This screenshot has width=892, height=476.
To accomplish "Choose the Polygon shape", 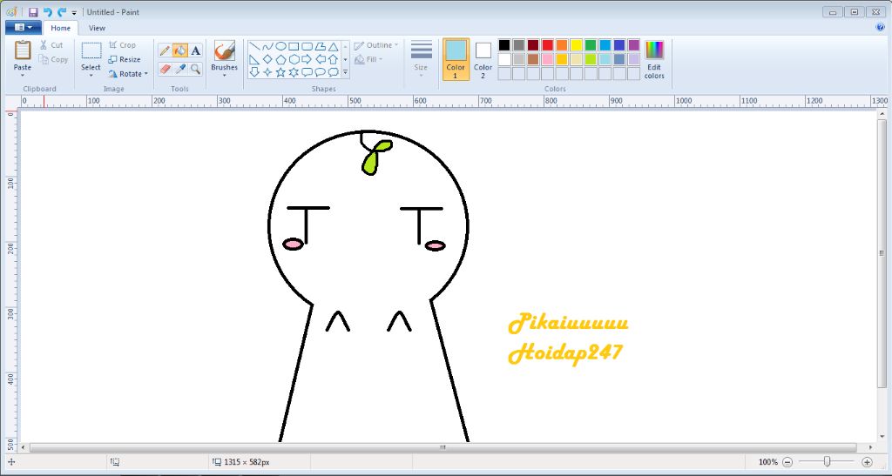I will tap(321, 47).
